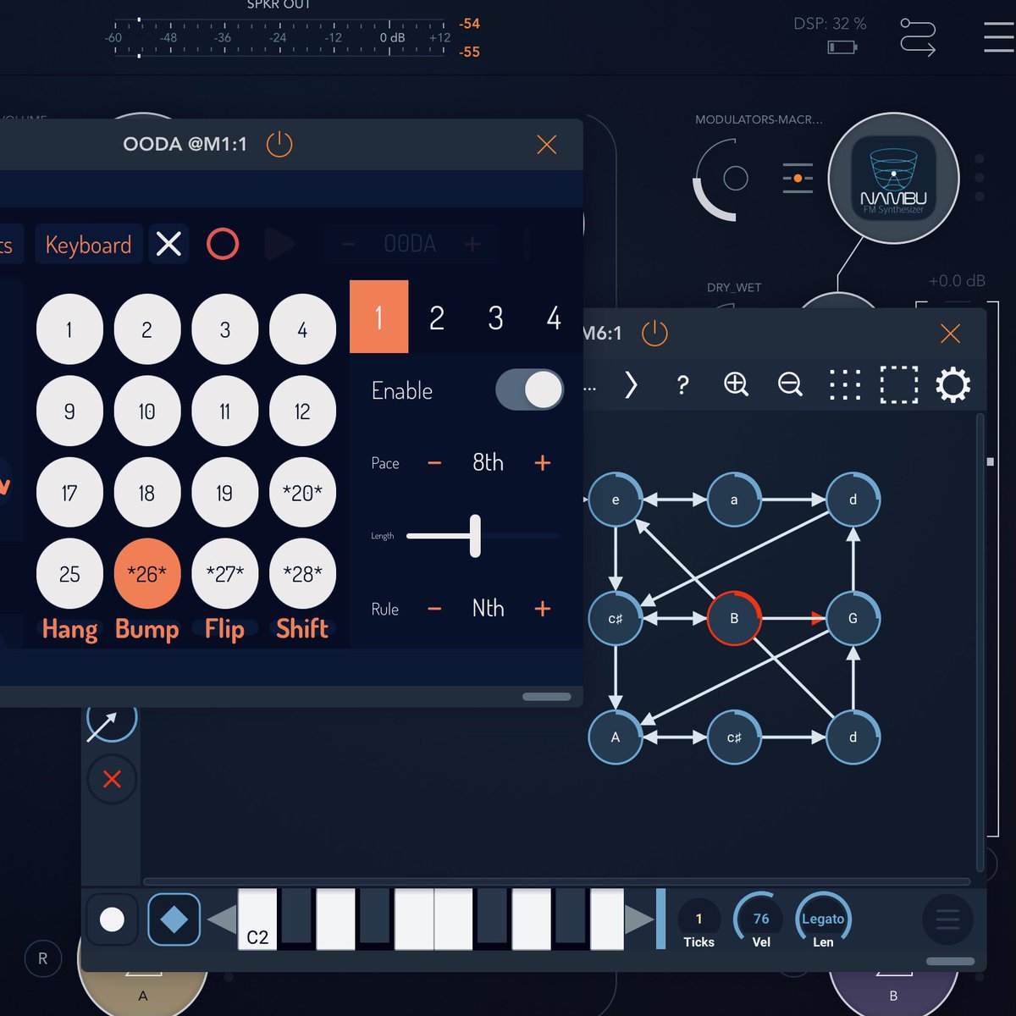The height and width of the screenshot is (1016, 1016).
Task: Open the round menu button beside Len
Action: (947, 919)
